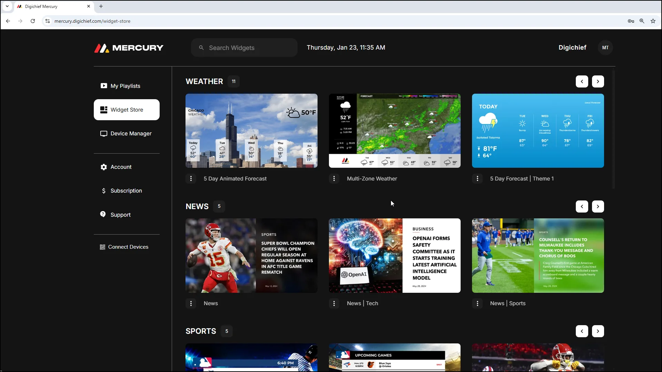Click the Connect Devices QR icon
662x372 pixels.
tap(102, 247)
